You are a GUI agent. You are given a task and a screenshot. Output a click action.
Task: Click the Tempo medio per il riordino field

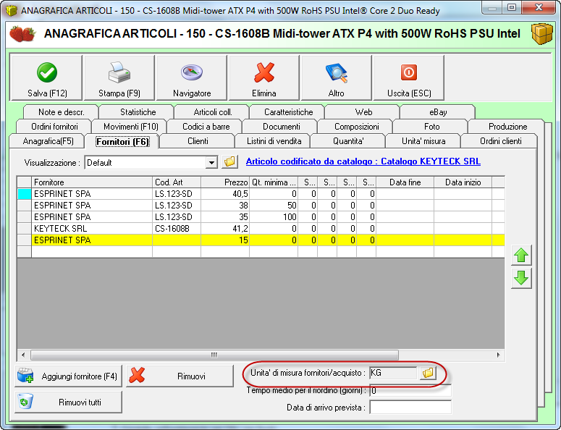click(x=410, y=391)
